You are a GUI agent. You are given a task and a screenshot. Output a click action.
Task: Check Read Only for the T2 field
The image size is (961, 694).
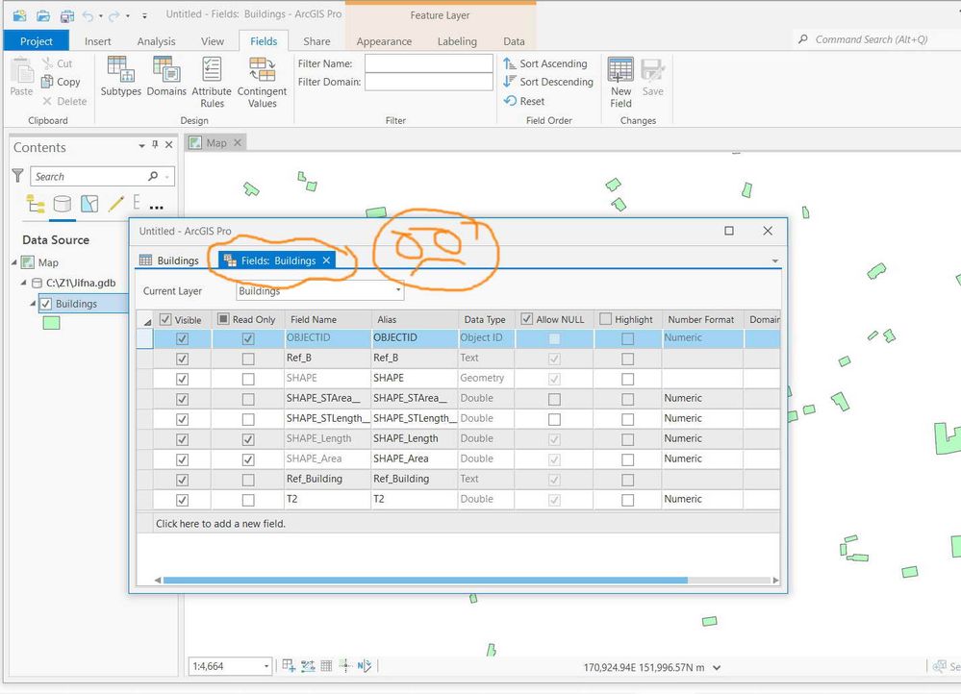point(248,501)
